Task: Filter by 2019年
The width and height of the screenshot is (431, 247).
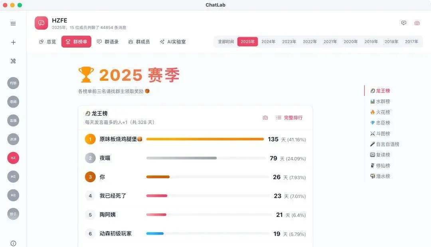Action: pyautogui.click(x=371, y=42)
